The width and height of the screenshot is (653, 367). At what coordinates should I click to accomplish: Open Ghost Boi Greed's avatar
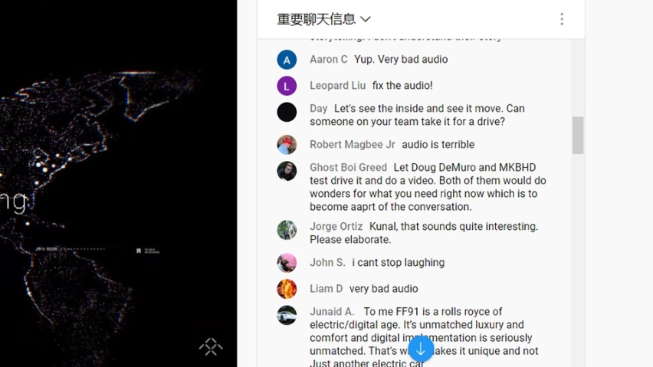pos(287,171)
